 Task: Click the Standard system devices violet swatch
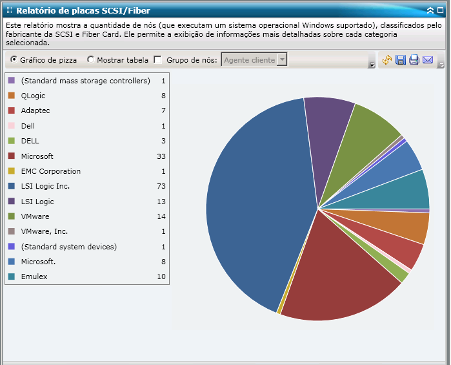point(11,246)
